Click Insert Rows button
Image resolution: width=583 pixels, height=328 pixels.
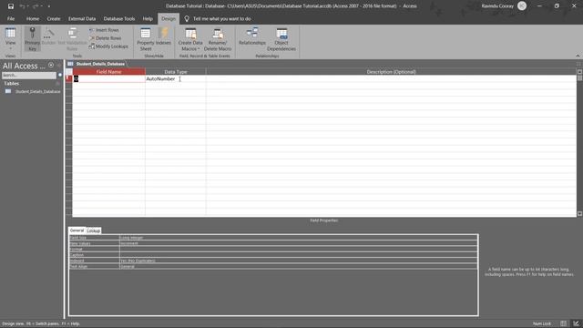(104, 30)
